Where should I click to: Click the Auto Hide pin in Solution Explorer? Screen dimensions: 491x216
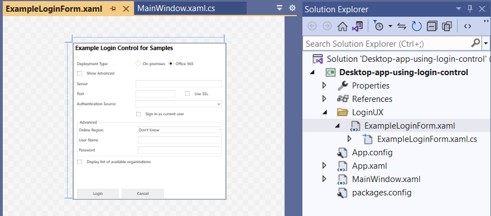[x=470, y=9]
